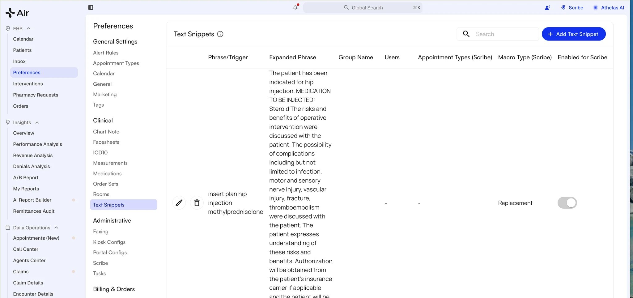Click the EHR shield icon
Screen dimensions: 633x298
(x=8, y=28)
